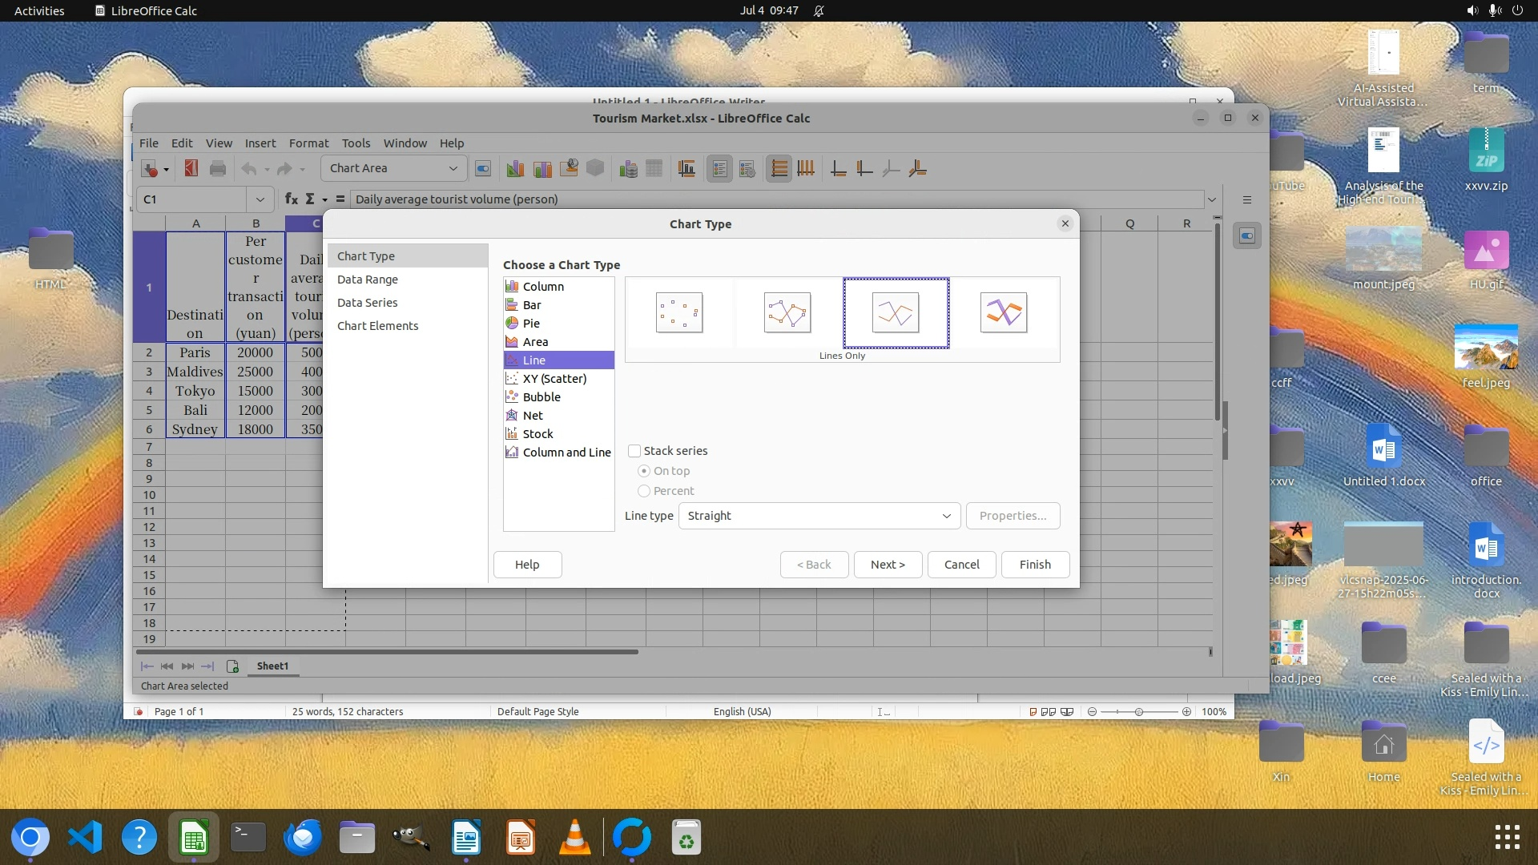Viewport: 1538px width, 865px height.
Task: Select the Points and Lines chart subtype
Action: 787,312
